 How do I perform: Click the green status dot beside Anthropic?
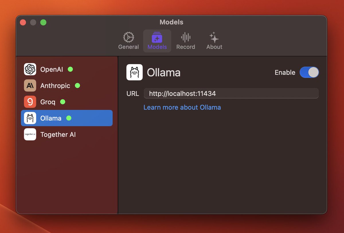pyautogui.click(x=77, y=86)
